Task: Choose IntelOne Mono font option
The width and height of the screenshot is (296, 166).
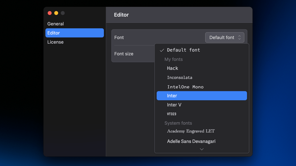Action: click(x=185, y=87)
